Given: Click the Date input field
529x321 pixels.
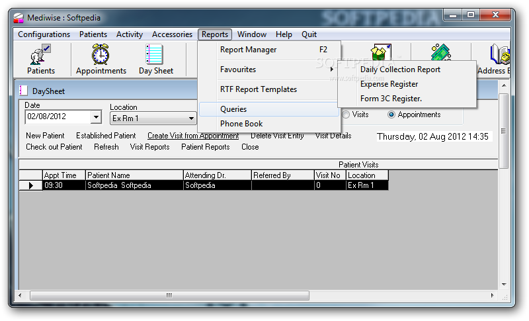Looking at the screenshot, I should pos(58,116).
